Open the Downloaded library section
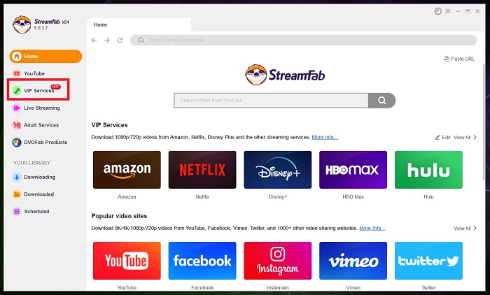The width and height of the screenshot is (490, 295). coord(33,194)
